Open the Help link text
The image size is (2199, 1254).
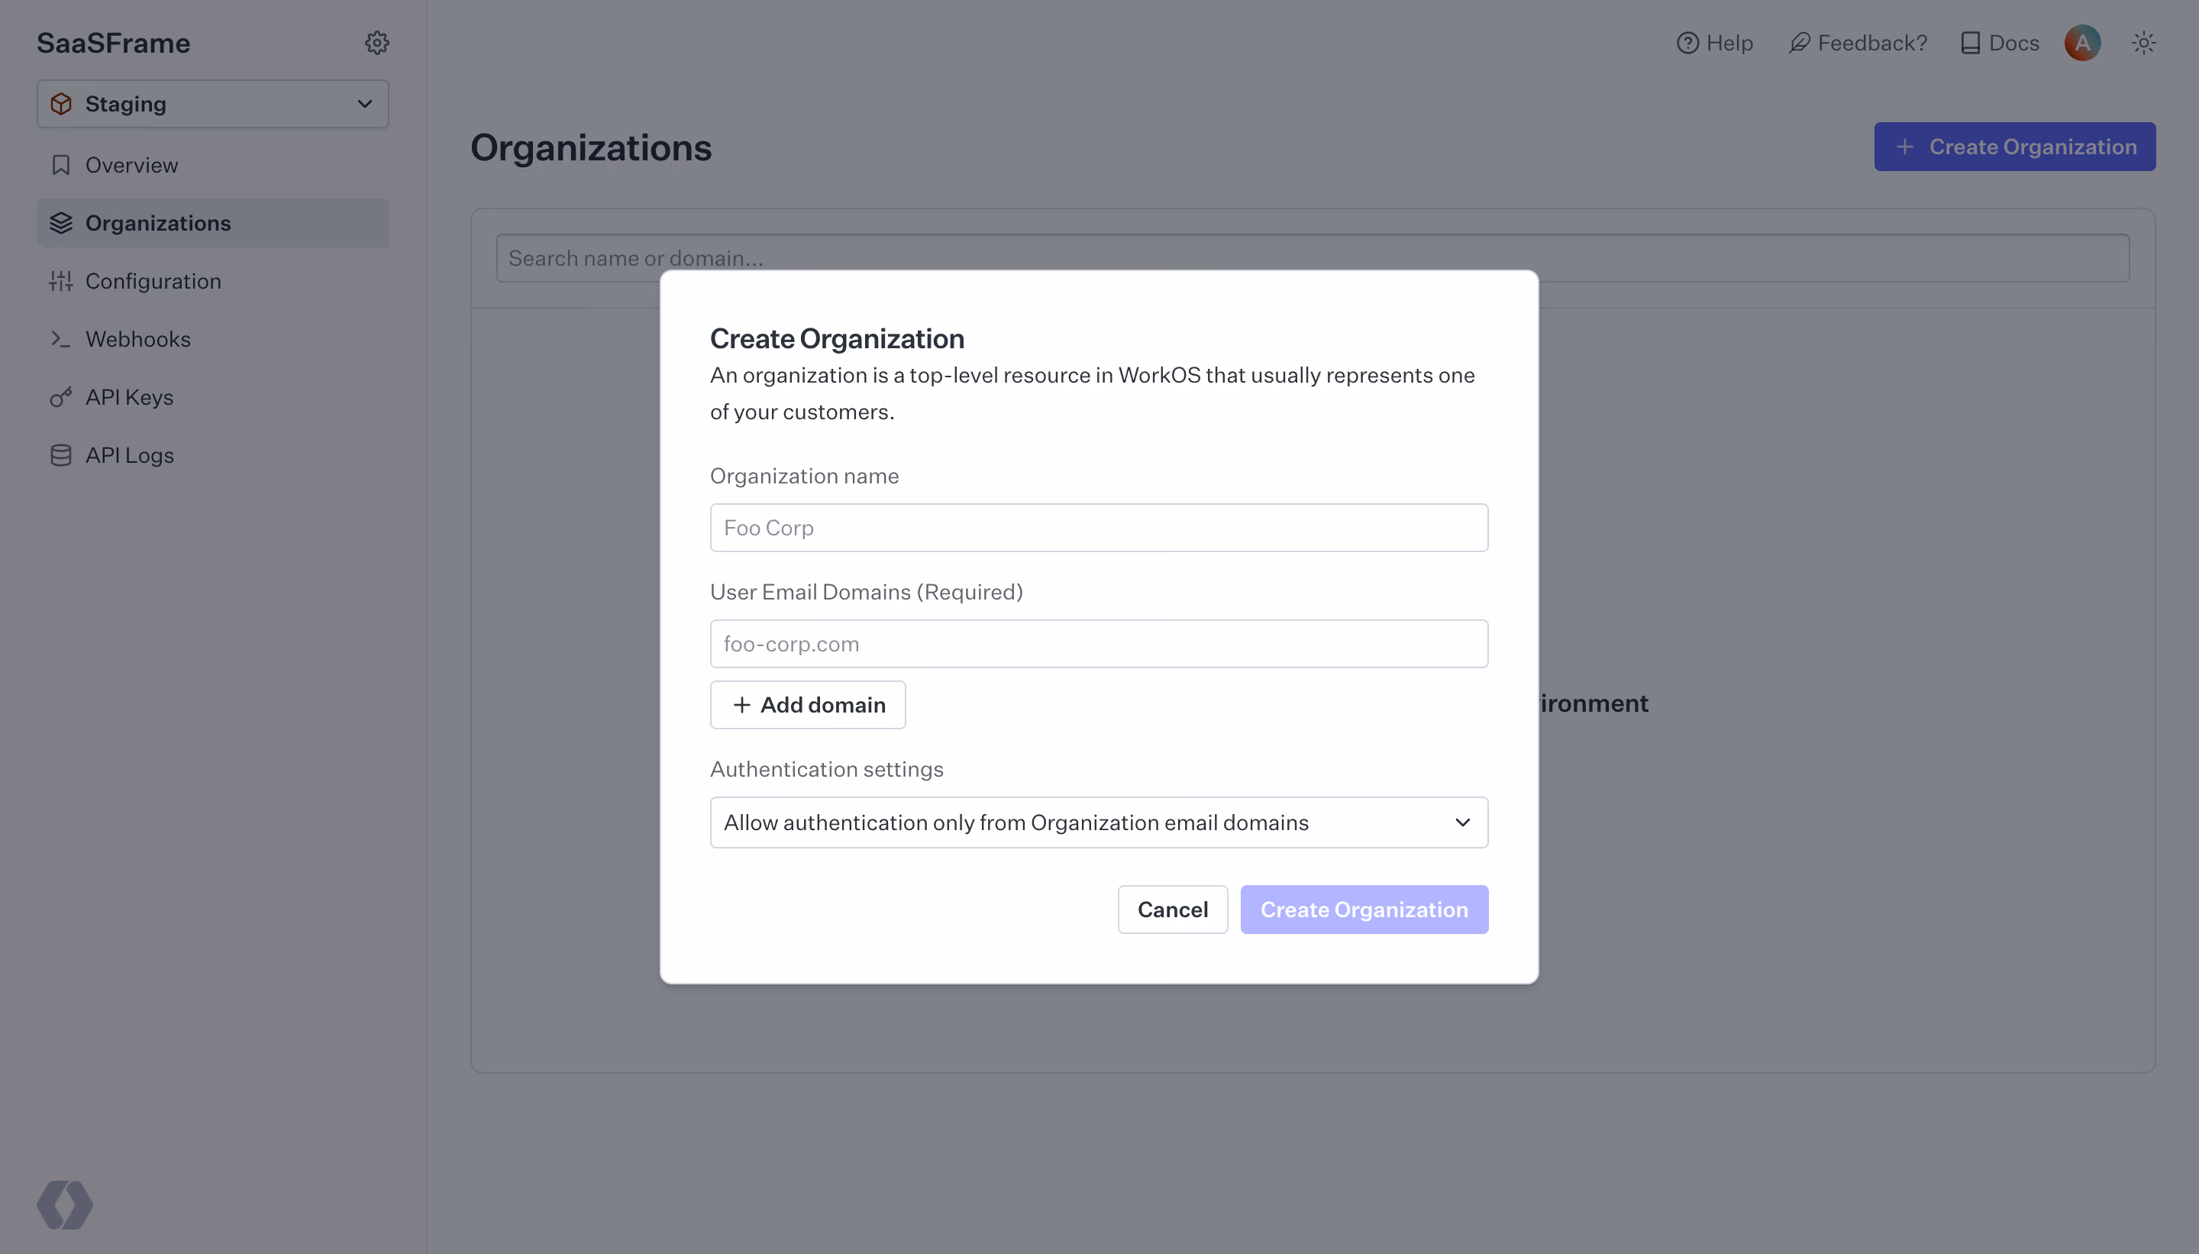[1729, 43]
